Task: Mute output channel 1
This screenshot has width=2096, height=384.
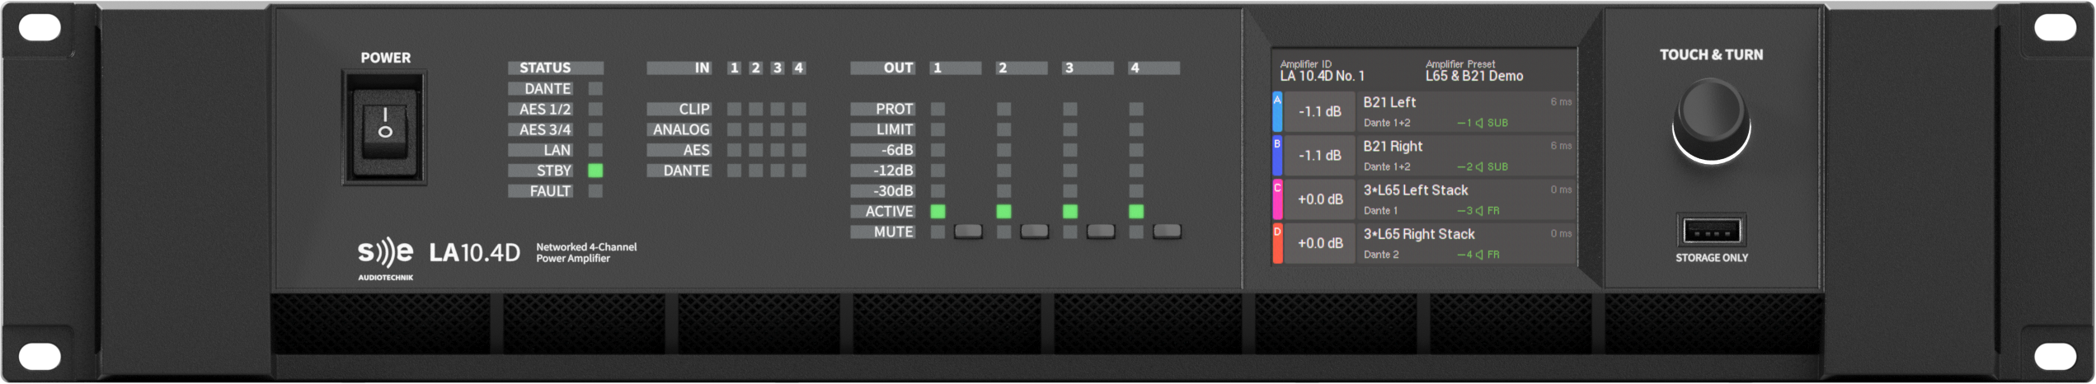Action: (968, 232)
